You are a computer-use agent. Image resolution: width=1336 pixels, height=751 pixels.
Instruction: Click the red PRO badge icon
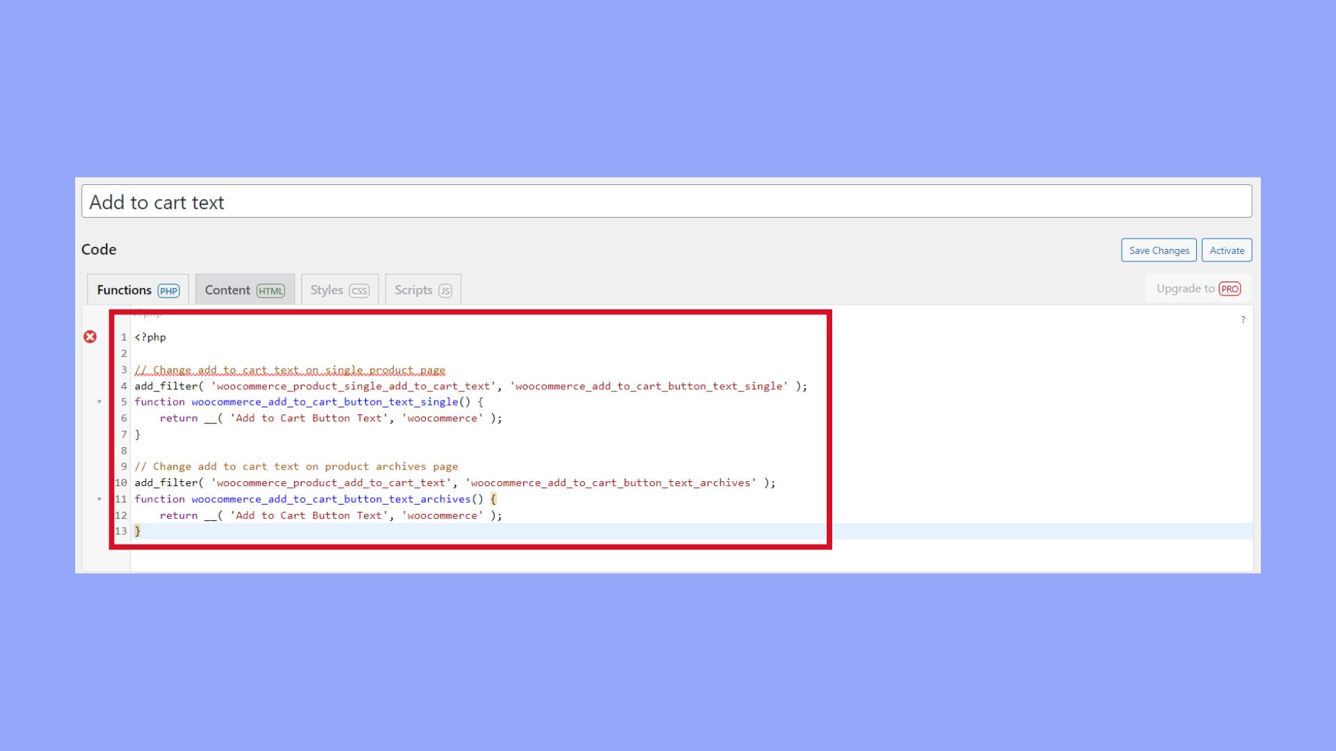[x=1230, y=289]
